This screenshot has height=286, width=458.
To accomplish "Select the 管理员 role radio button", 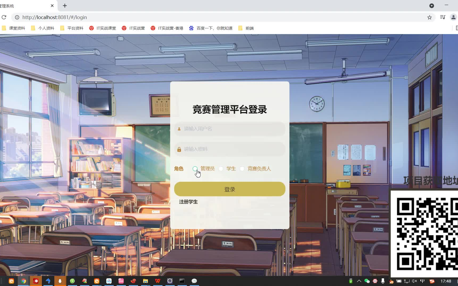I will 195,169.
